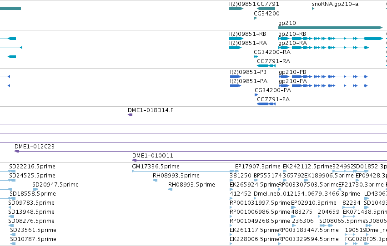
Task: Click the RP001049268.5prime EST label
Action: (260, 221)
